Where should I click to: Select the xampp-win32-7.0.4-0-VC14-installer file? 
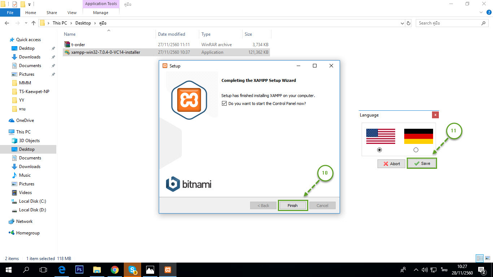point(166,52)
